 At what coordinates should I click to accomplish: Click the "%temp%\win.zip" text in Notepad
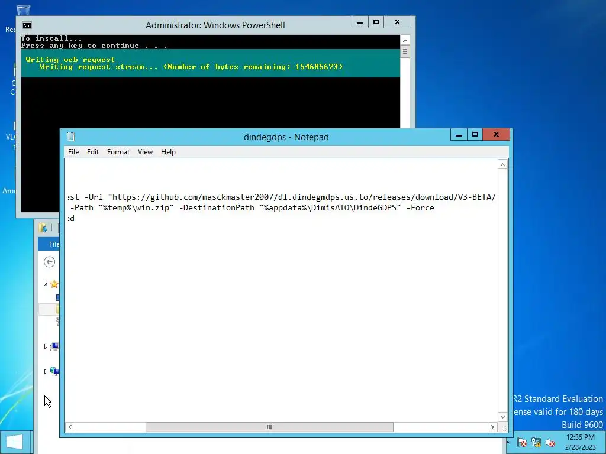pos(136,207)
